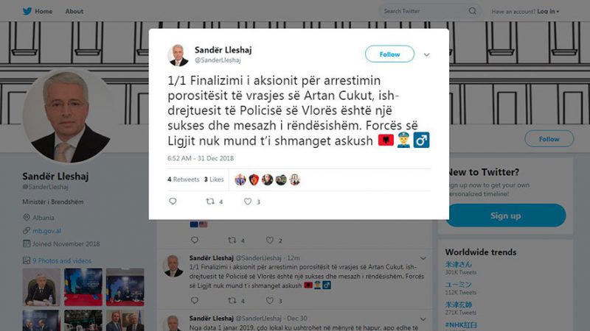Open the popup tweet's chevron options menu

coord(426,54)
